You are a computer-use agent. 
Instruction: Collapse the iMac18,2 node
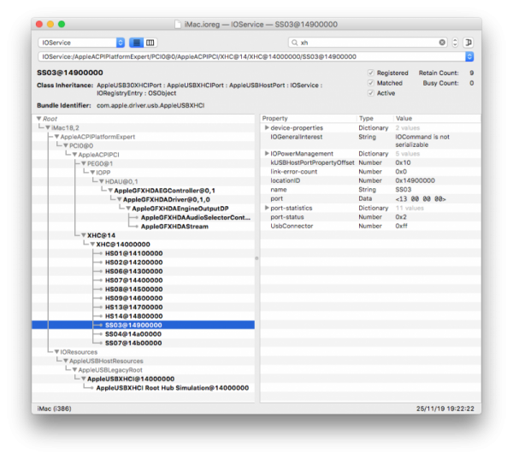pos(48,127)
